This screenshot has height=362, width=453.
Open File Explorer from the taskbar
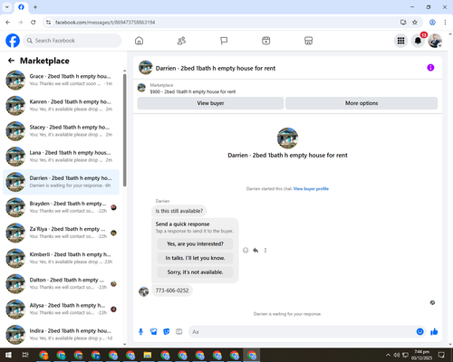[148, 355]
